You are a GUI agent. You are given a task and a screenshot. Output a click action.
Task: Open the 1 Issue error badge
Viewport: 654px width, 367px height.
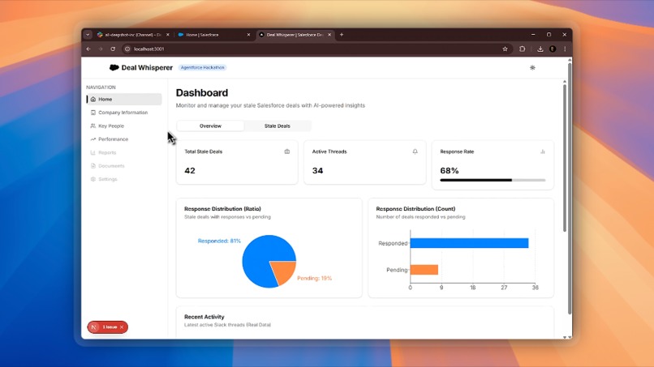110,327
